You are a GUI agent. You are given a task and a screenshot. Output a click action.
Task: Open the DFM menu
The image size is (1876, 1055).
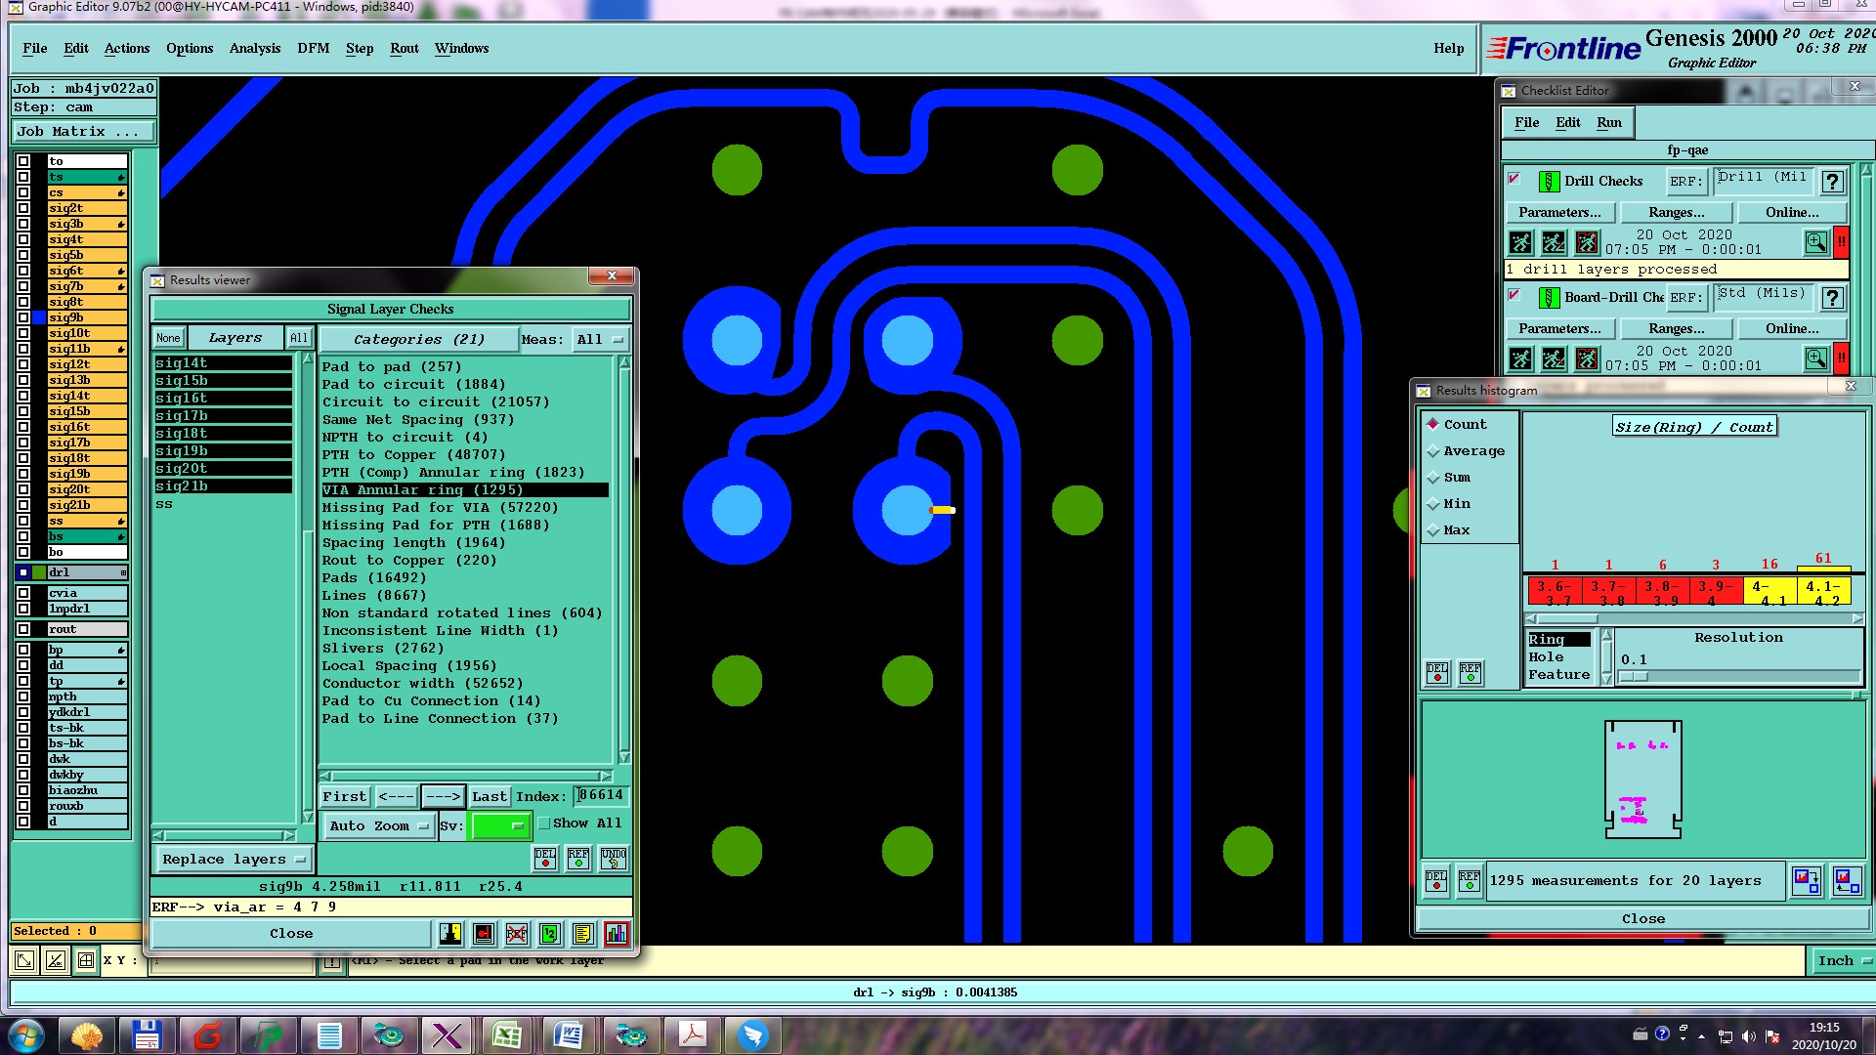click(313, 49)
